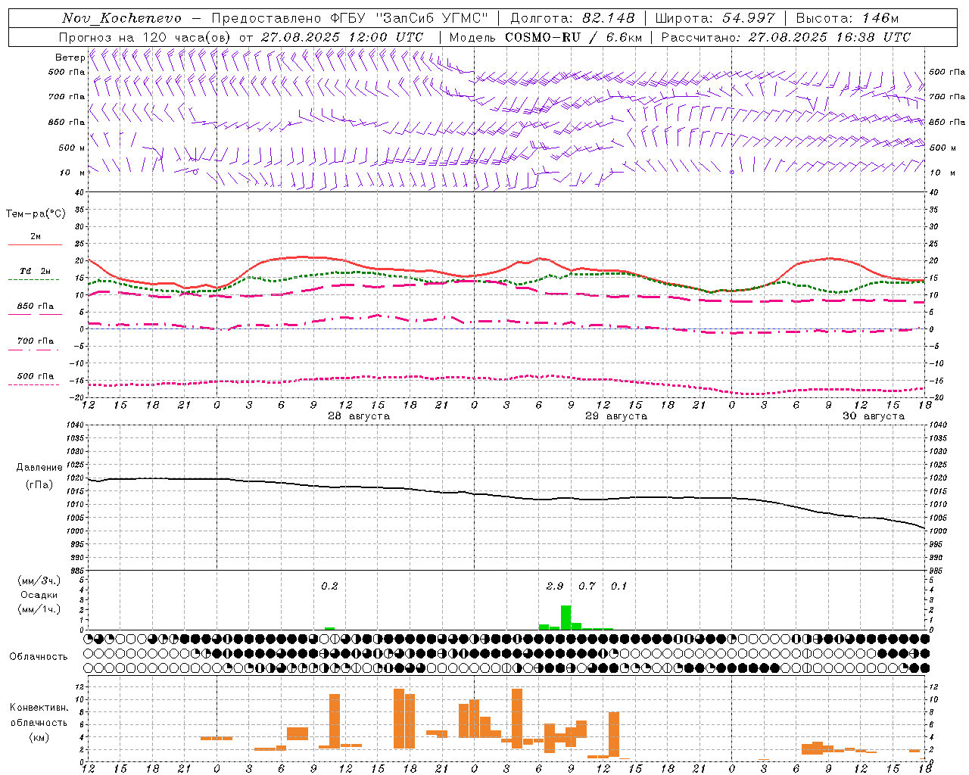The image size is (969, 775).
Task: Click the model label "COSMO-RU / 6.6км"
Action: coord(574,37)
